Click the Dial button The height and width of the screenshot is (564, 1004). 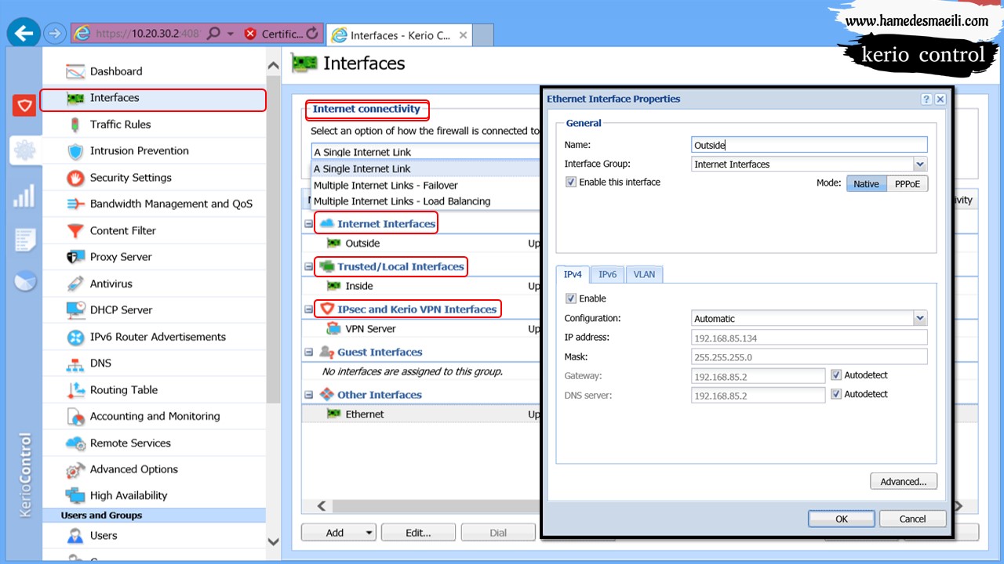point(498,533)
